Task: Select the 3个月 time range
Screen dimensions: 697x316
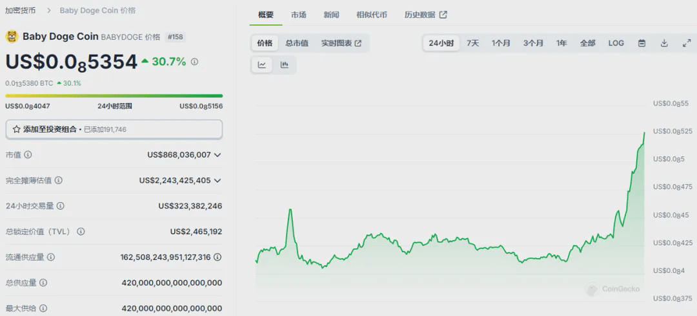Action: pyautogui.click(x=533, y=43)
